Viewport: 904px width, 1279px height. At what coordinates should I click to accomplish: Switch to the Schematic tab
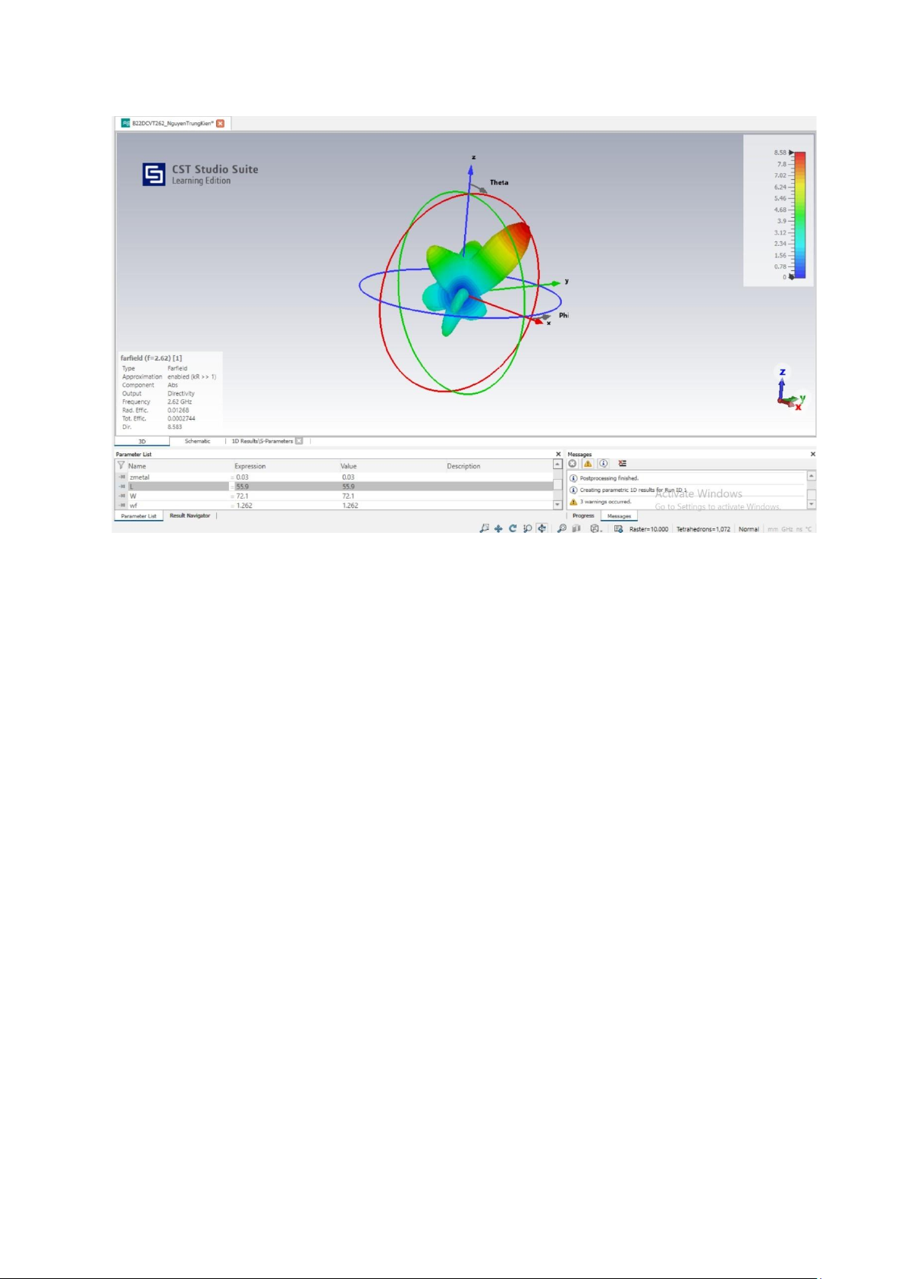point(197,441)
